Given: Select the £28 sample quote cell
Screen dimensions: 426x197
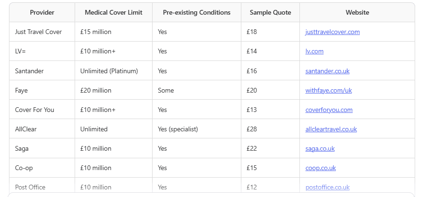Looking at the screenshot, I should 252,129.
